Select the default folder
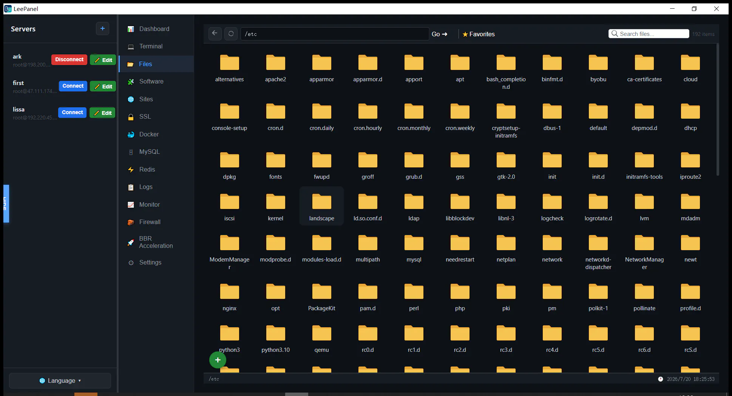Screen dimensions: 732x396 click(598, 118)
